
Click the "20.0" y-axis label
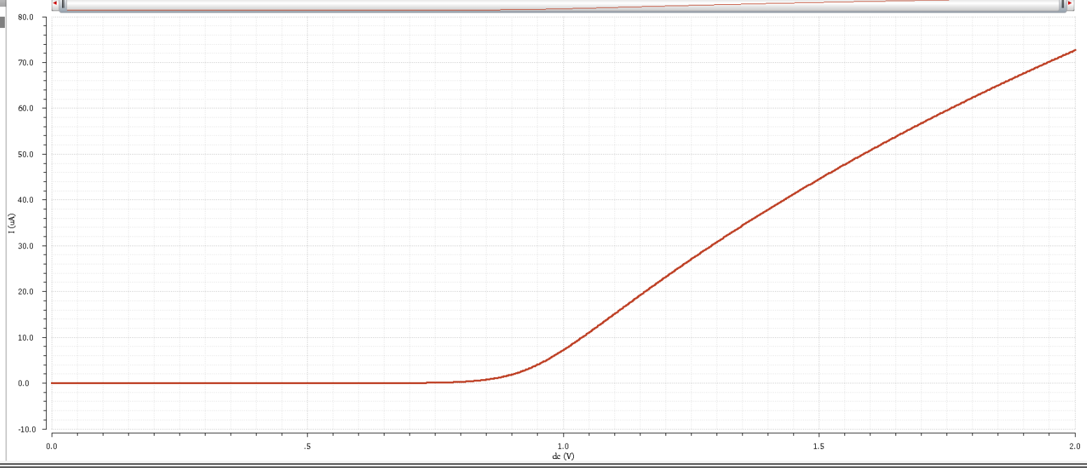click(x=27, y=292)
